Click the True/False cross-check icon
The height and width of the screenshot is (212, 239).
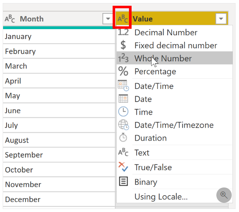123,167
